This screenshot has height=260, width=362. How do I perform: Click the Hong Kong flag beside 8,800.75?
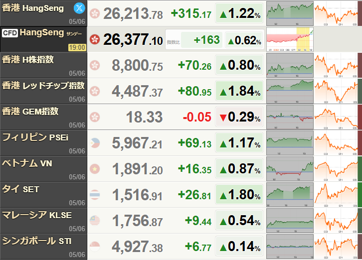point(95,65)
